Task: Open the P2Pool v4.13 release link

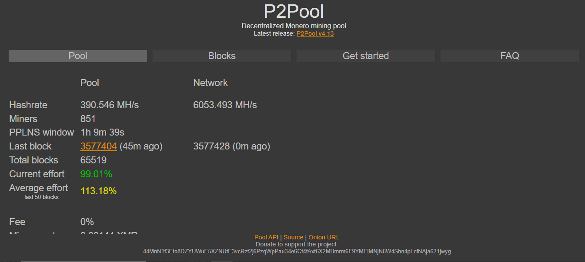Action: point(315,33)
